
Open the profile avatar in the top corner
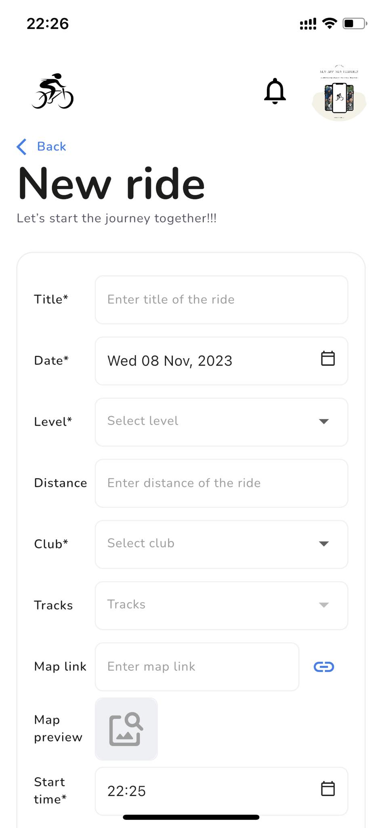339,92
